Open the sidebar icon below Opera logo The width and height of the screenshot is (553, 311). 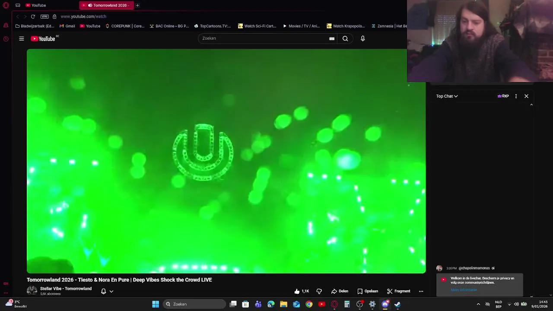(6, 25)
